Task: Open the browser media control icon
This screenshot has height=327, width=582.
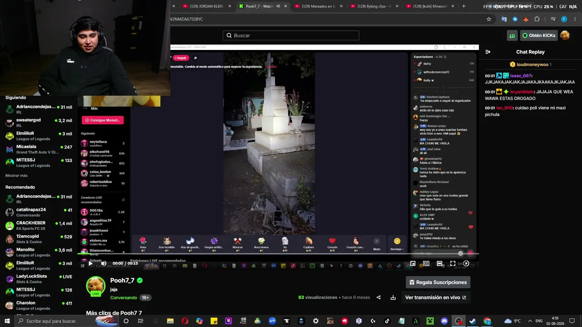Action: 553,19
